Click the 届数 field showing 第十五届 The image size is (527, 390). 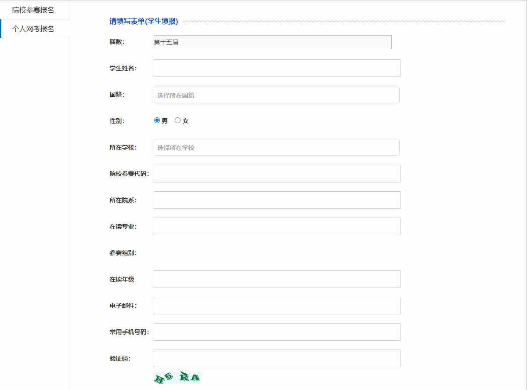[273, 42]
